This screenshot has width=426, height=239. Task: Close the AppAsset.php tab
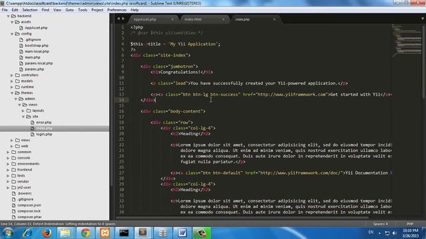point(172,19)
